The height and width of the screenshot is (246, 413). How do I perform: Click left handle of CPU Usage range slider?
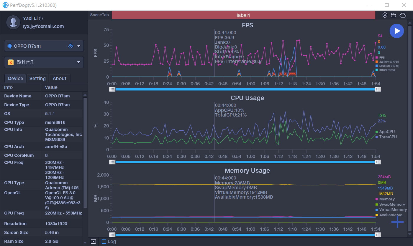pyautogui.click(x=112, y=162)
